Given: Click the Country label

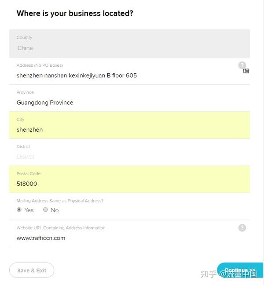Looking at the screenshot, I should coord(24,37).
